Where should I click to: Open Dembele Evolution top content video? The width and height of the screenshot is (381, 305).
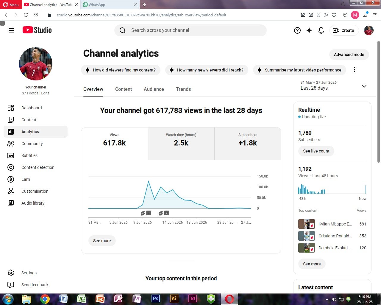332,248
